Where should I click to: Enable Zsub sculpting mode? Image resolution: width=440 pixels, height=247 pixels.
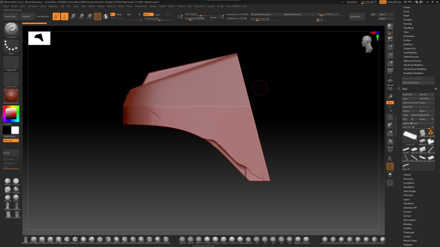[x=157, y=14]
